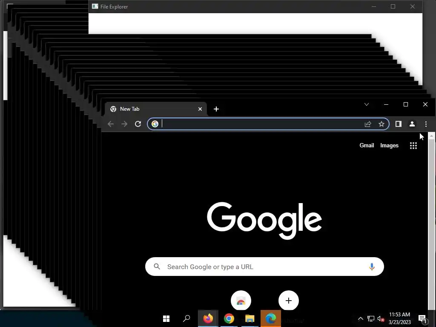Open the Gmail link
Image resolution: width=436 pixels, height=327 pixels.
click(x=367, y=146)
